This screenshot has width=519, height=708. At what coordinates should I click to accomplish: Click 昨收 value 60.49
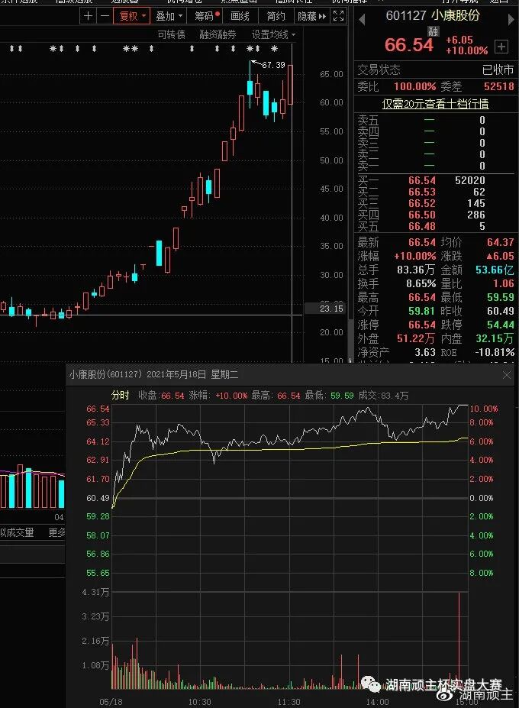tap(501, 311)
